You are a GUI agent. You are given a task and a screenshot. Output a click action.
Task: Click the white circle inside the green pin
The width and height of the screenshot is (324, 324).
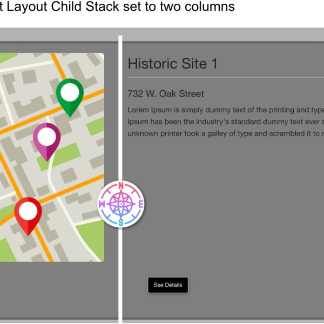click(70, 91)
